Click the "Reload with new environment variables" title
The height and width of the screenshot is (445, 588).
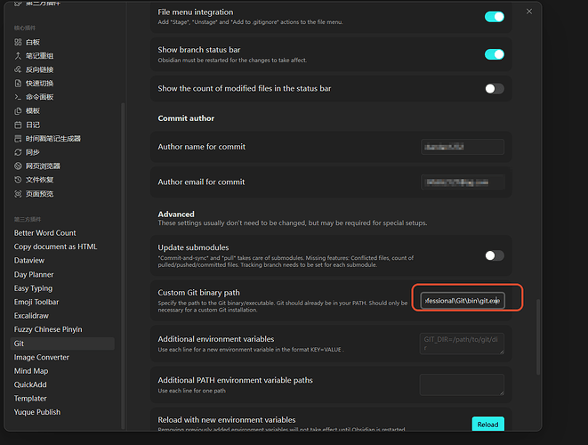[227, 419]
